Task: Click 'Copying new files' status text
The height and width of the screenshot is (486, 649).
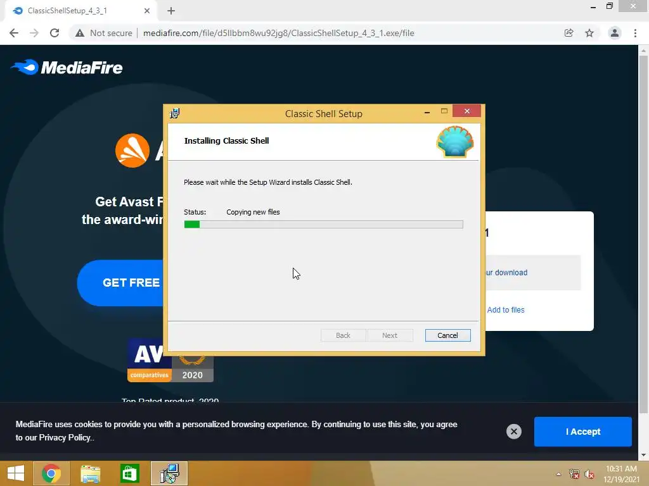Action: tap(253, 212)
